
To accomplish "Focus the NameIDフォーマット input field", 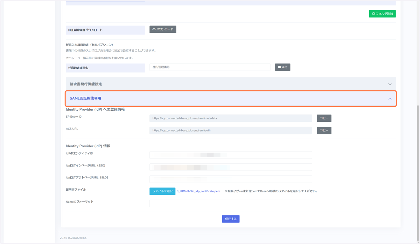I will [231, 203].
